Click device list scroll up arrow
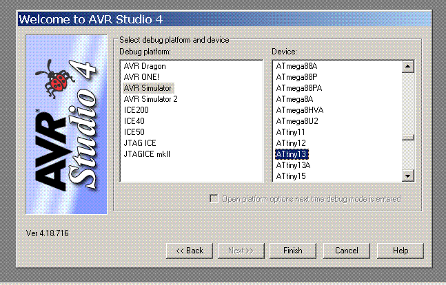The height and width of the screenshot is (285, 446). coord(408,67)
